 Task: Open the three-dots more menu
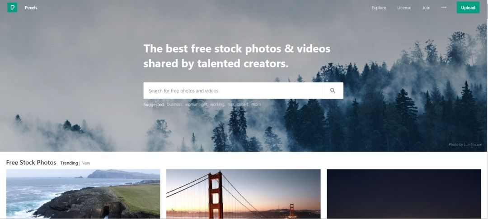tap(444, 8)
